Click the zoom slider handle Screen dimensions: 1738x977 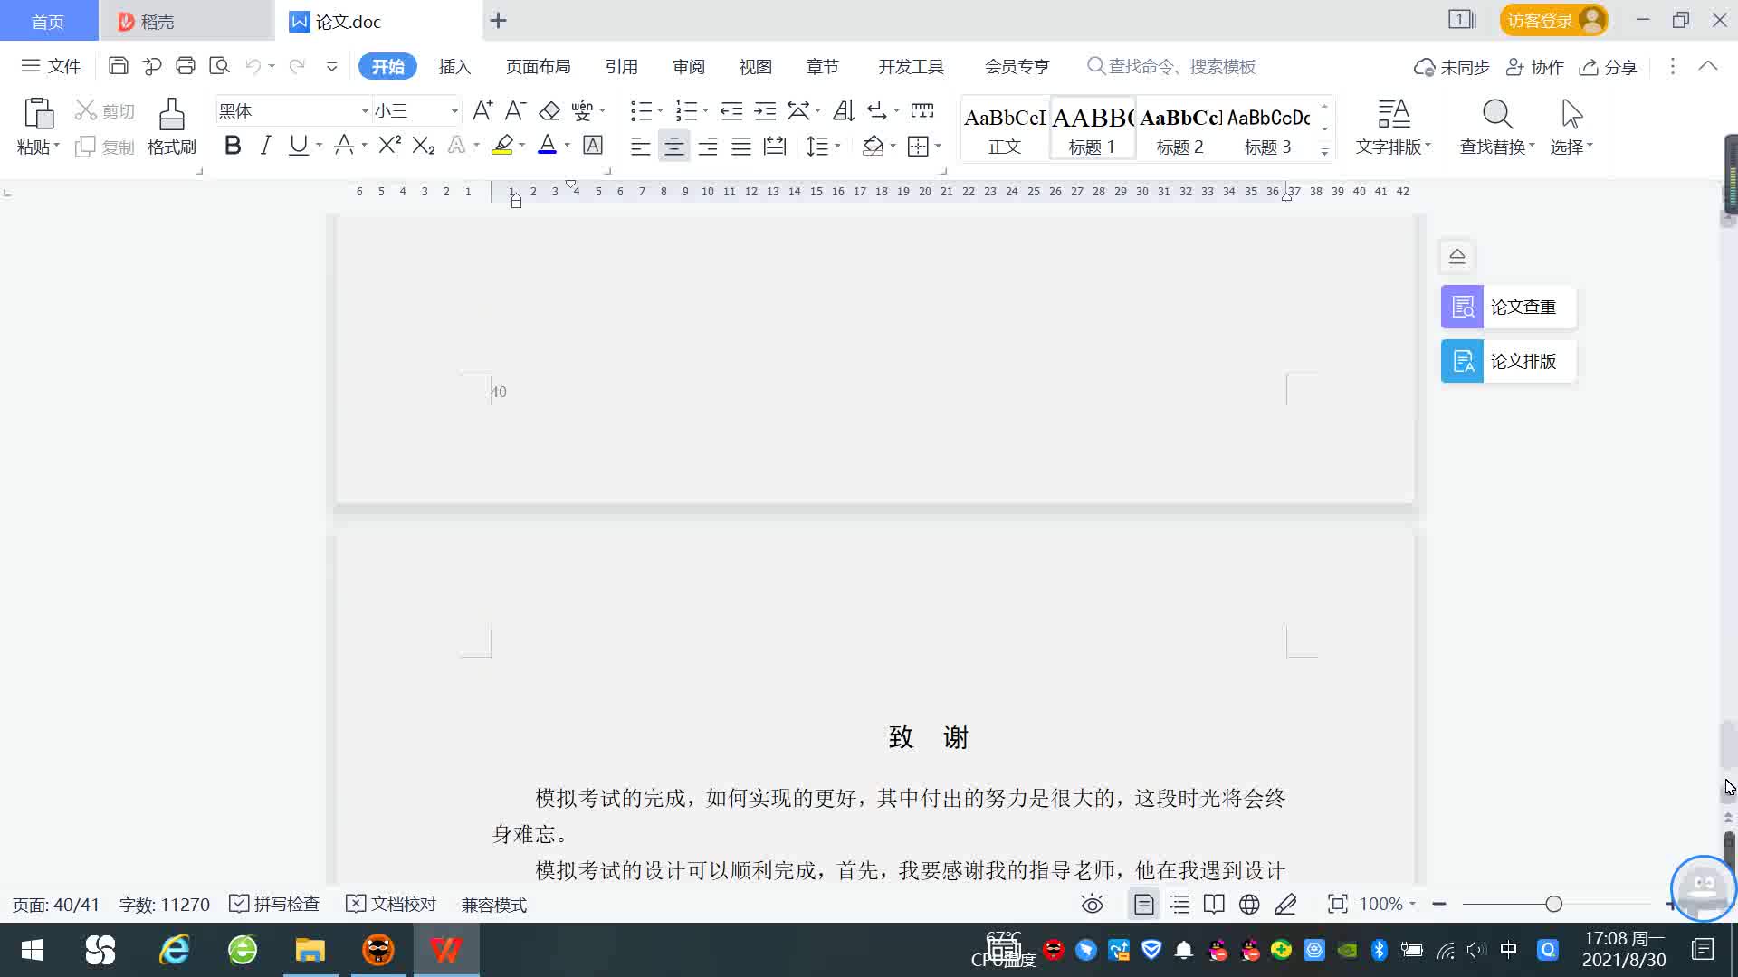coord(1553,904)
